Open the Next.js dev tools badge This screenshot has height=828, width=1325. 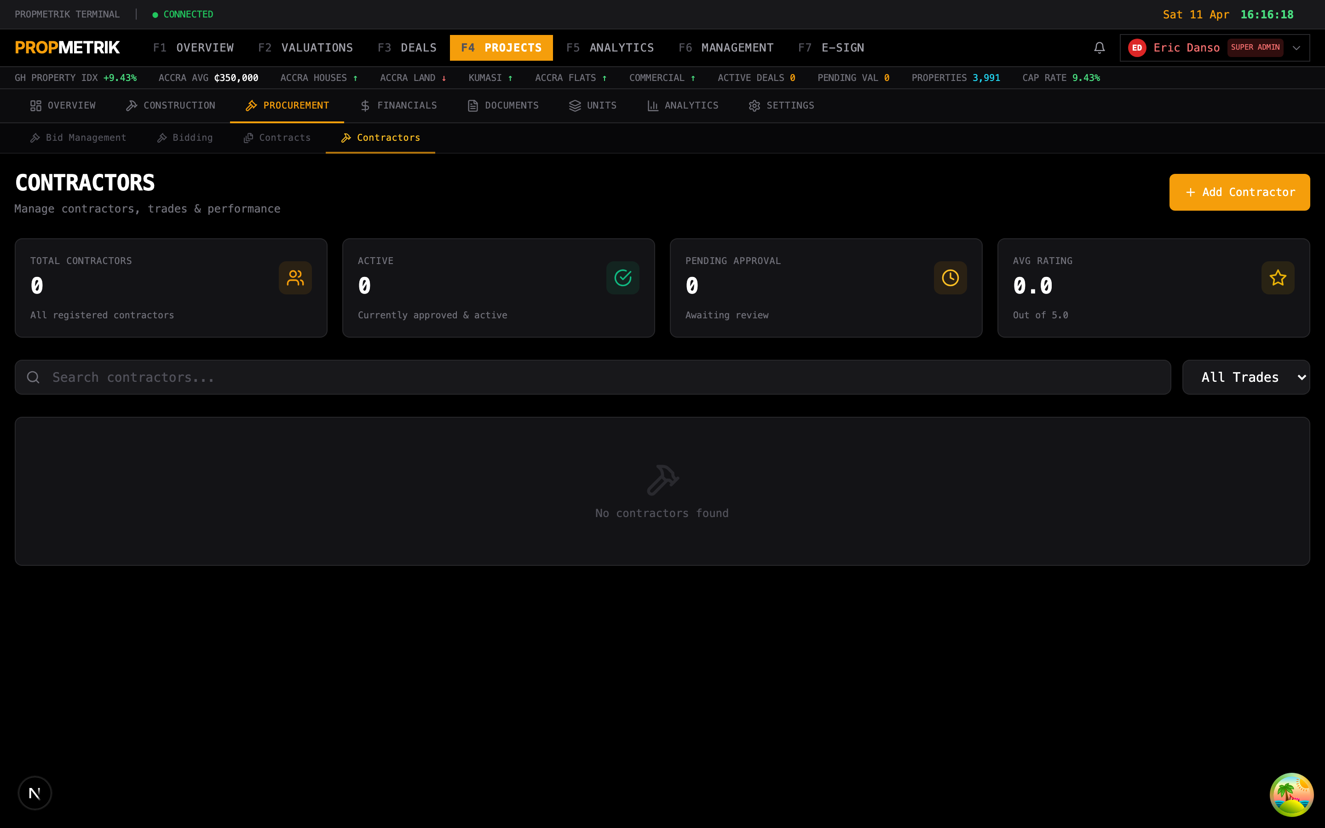pos(35,793)
